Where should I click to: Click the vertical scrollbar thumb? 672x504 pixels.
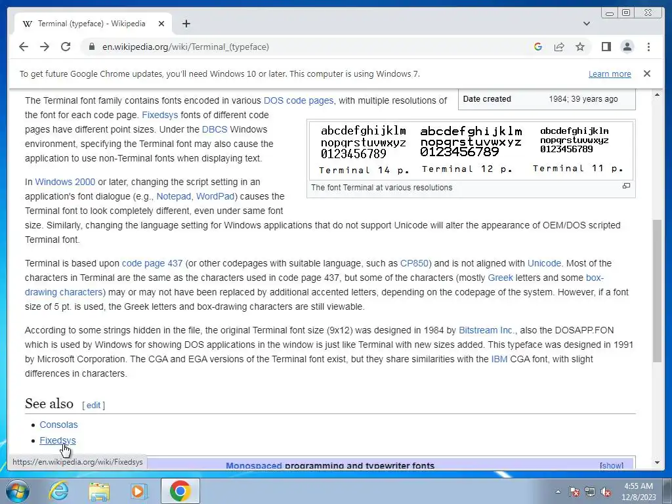(x=657, y=291)
